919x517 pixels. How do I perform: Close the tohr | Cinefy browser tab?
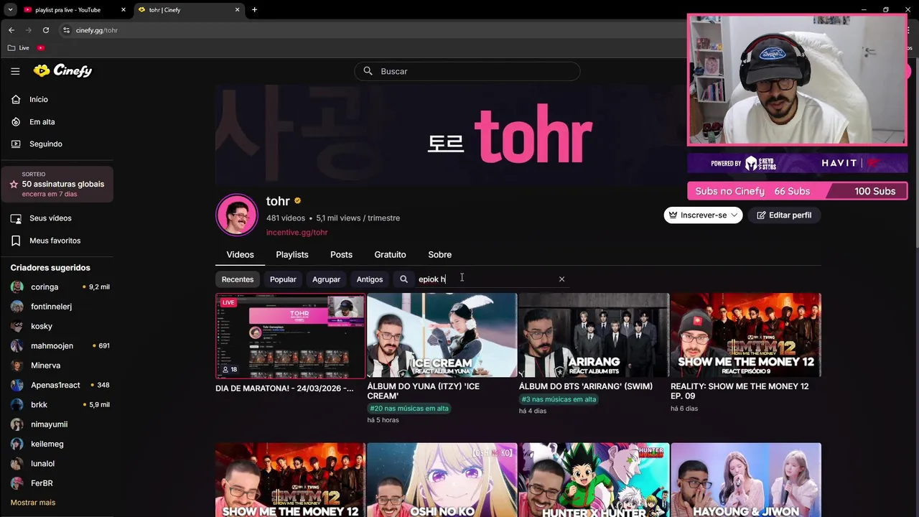click(238, 10)
